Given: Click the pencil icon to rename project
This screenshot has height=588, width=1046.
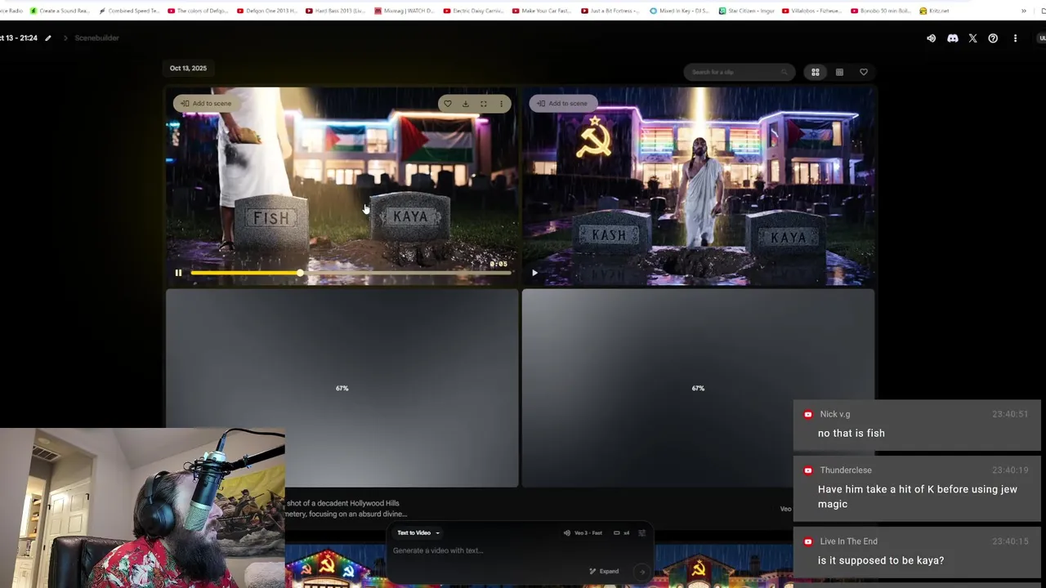Looking at the screenshot, I should (48, 38).
